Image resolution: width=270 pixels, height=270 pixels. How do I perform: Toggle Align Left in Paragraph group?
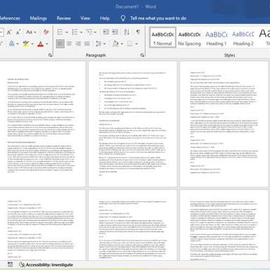coord(60,44)
